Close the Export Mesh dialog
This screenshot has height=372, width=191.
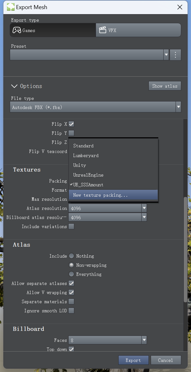click(180, 7)
